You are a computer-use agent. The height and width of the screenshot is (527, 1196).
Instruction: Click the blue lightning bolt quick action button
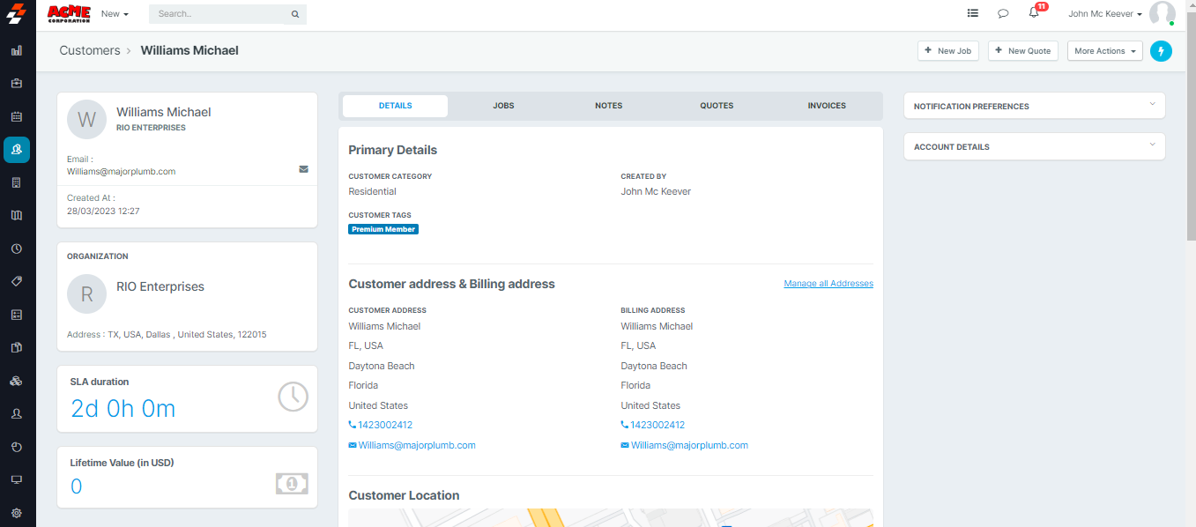[x=1161, y=51]
